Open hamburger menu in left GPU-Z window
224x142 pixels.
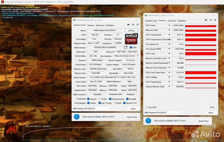click(138, 25)
